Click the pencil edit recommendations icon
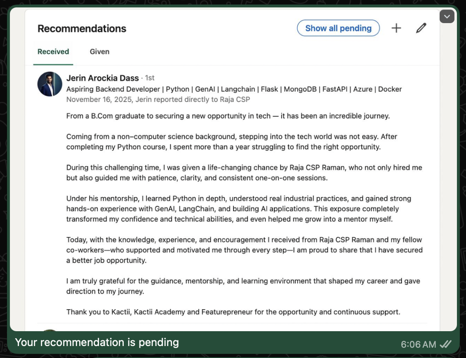The width and height of the screenshot is (466, 358). coord(421,28)
